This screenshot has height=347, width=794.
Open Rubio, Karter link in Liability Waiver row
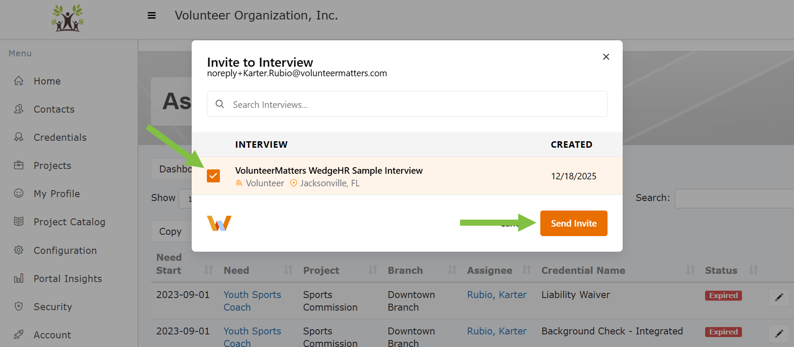(x=497, y=295)
